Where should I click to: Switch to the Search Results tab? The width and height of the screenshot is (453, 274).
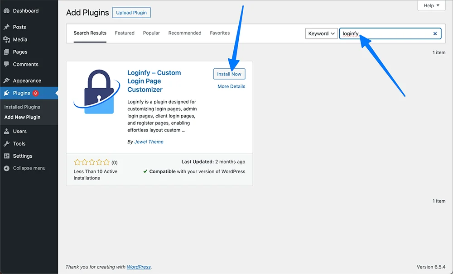click(x=90, y=33)
